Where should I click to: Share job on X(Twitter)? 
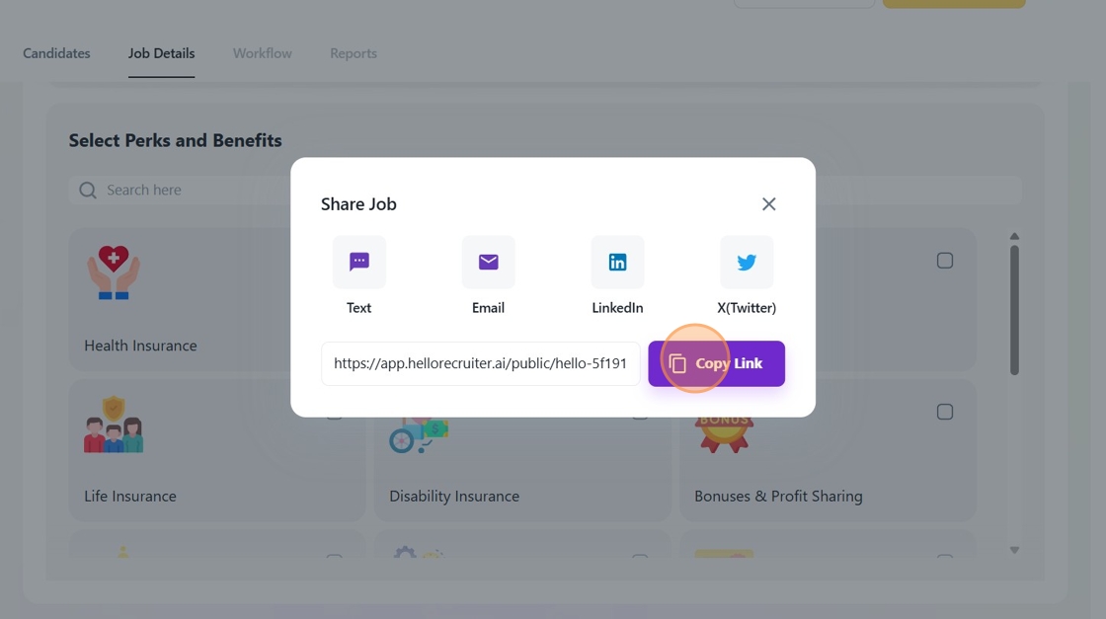point(747,262)
